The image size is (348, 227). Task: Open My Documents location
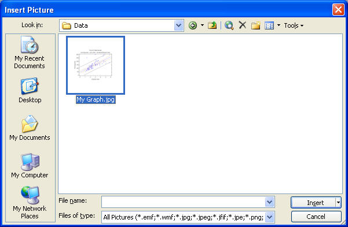tap(30, 128)
